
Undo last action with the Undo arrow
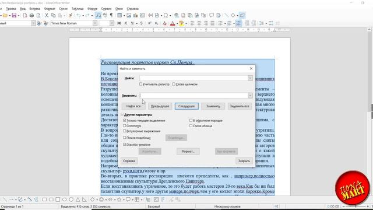tap(78, 16)
